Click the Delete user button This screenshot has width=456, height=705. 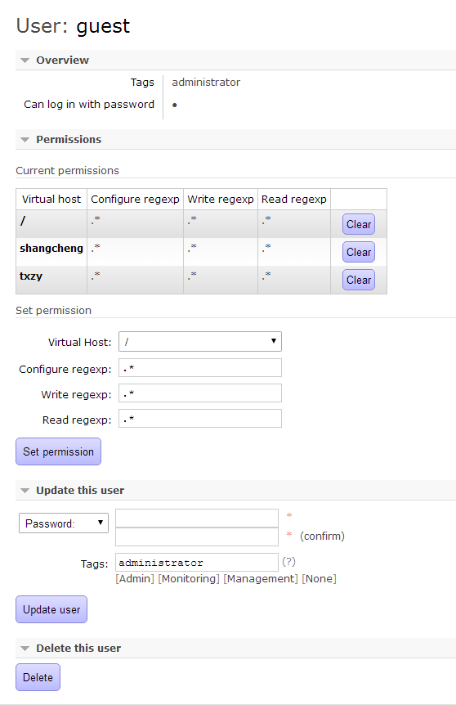[38, 677]
